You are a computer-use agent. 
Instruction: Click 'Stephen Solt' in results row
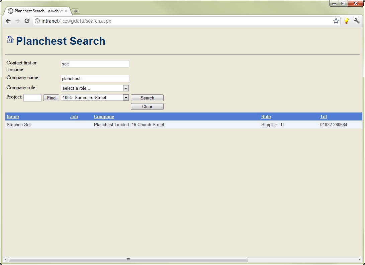(x=19, y=125)
